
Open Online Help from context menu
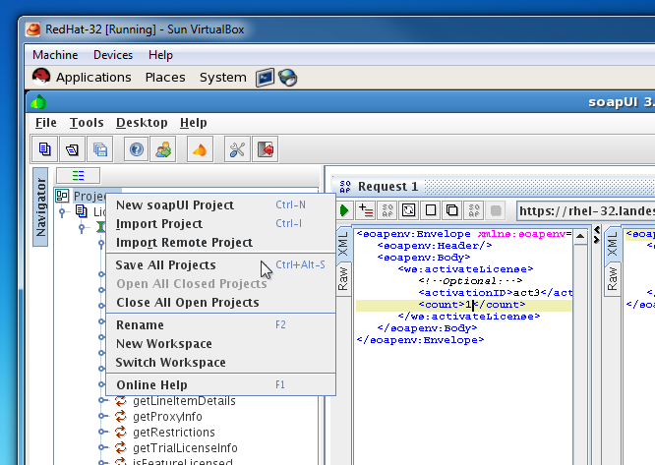coord(221,384)
